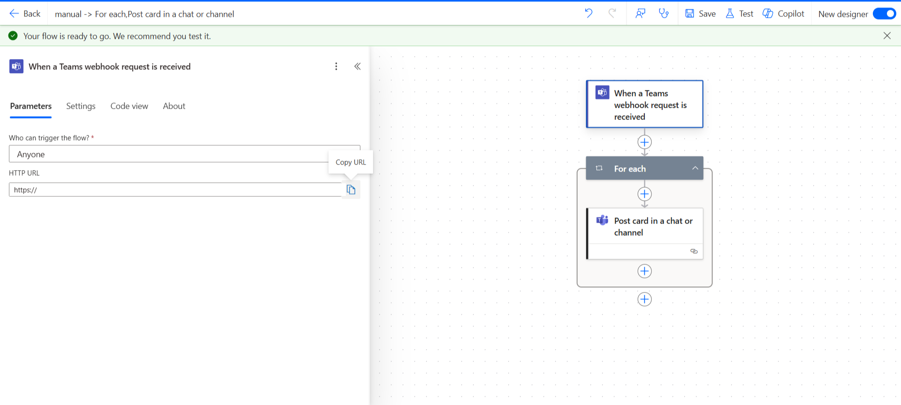Switch to the Parameters tab

click(31, 106)
